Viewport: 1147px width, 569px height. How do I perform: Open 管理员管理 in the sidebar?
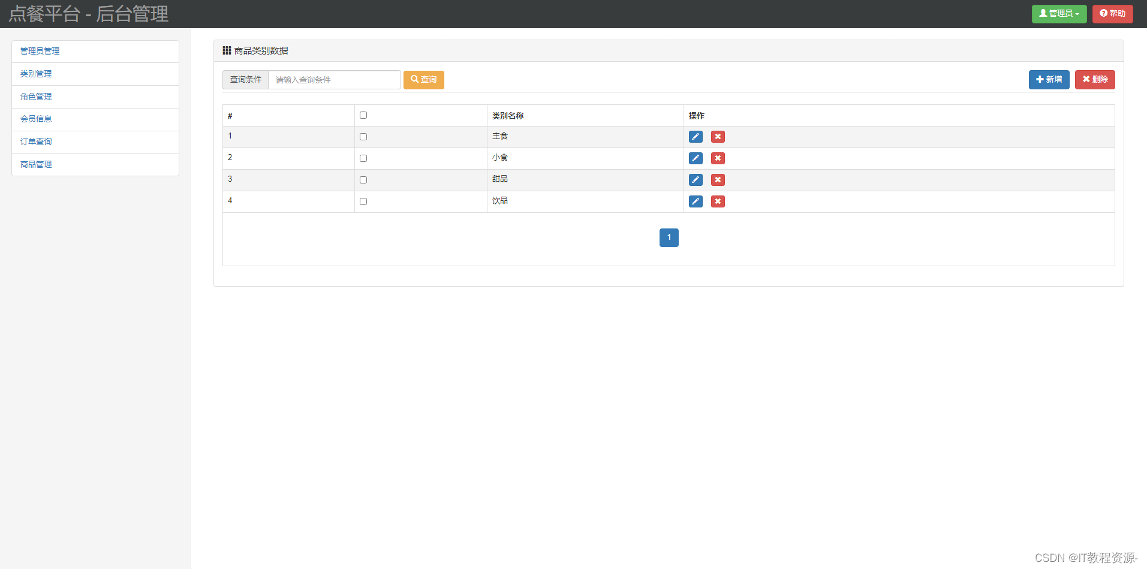tap(95, 52)
